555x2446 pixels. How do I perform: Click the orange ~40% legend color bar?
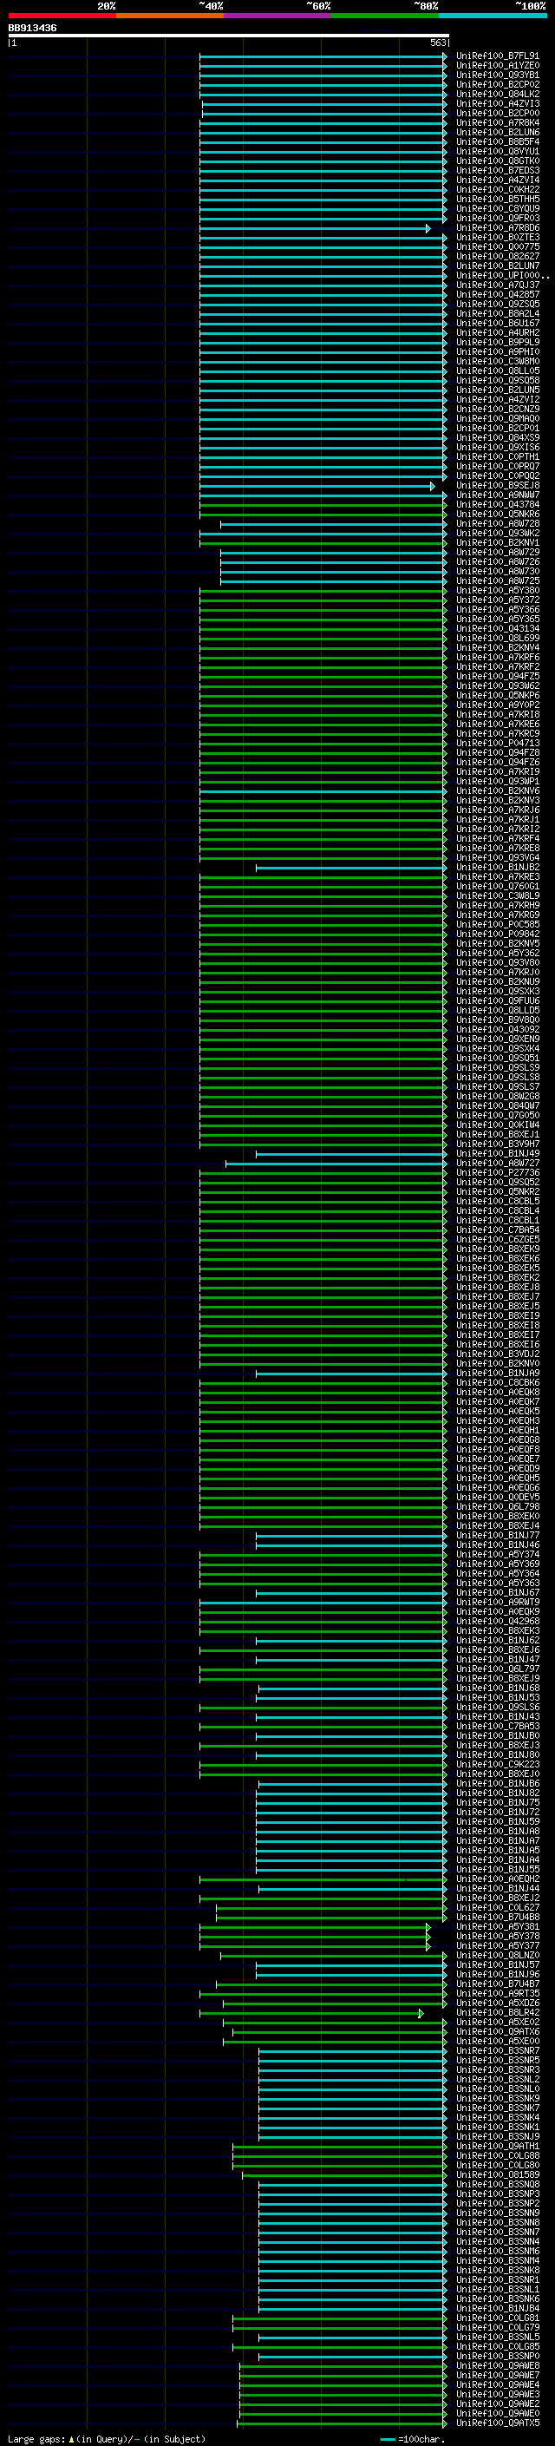pos(170,16)
